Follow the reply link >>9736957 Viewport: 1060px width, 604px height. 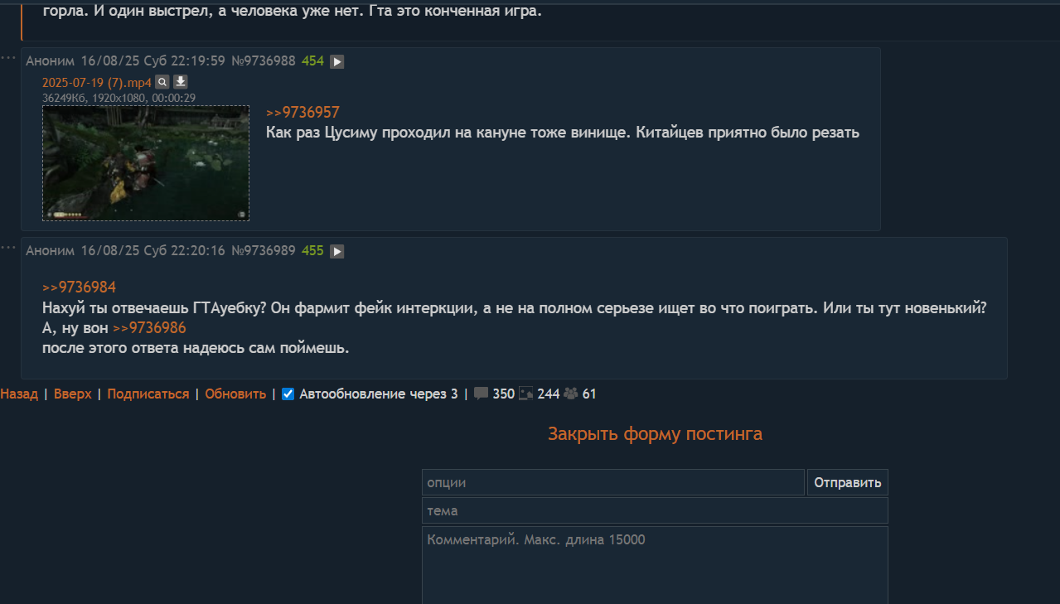(303, 113)
